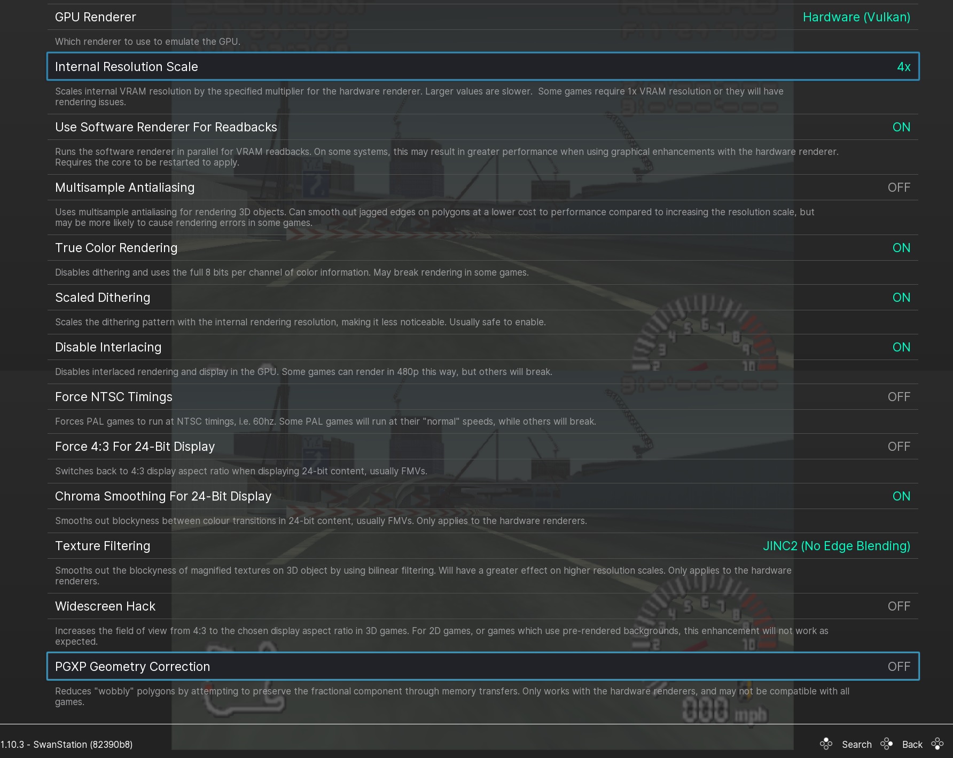Go Back using the footer label
Screen dimensions: 953x758
click(x=912, y=744)
